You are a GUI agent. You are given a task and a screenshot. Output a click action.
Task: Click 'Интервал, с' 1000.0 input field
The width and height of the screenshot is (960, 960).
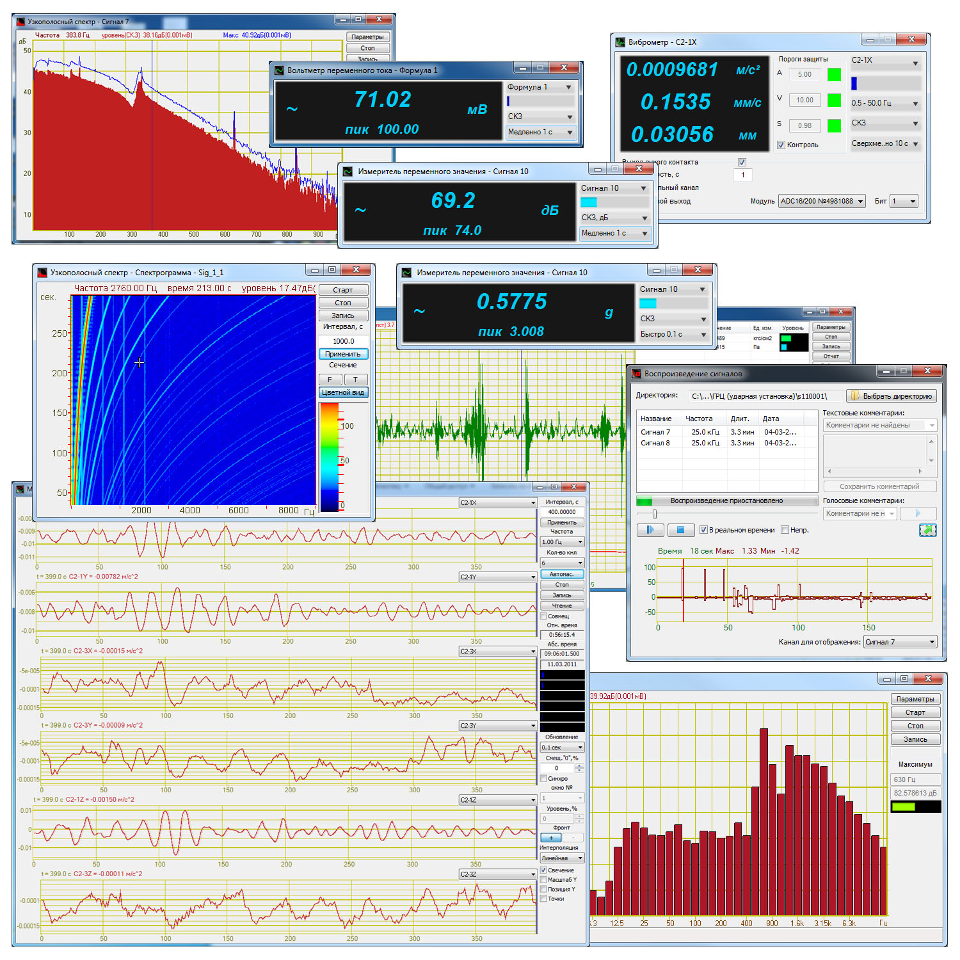coord(343,341)
